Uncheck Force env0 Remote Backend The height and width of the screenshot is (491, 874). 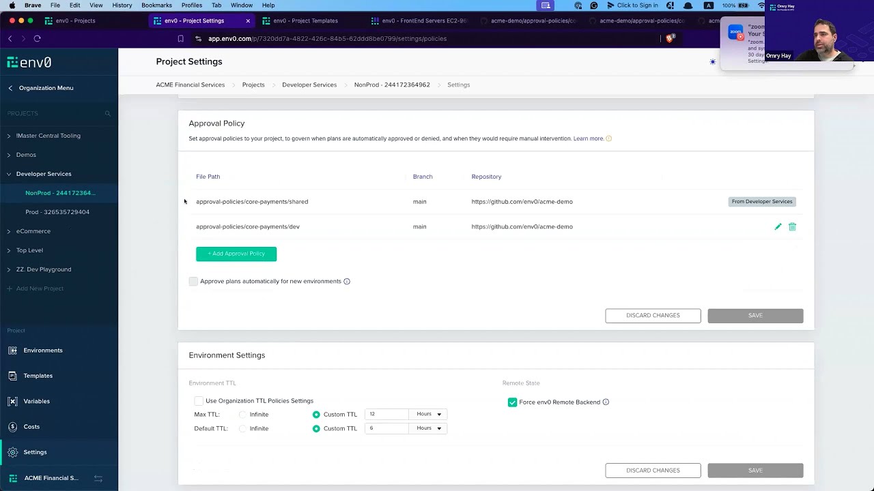tap(512, 402)
